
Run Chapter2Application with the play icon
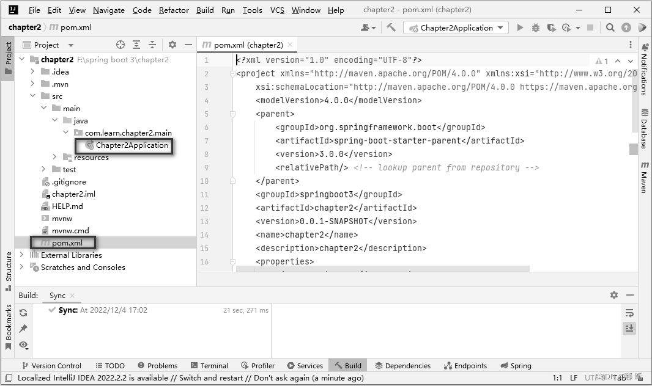pos(520,27)
